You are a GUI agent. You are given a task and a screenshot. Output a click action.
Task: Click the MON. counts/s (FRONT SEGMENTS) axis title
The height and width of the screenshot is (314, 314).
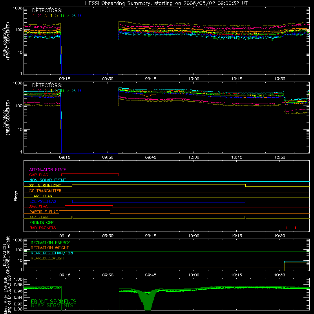6,41
